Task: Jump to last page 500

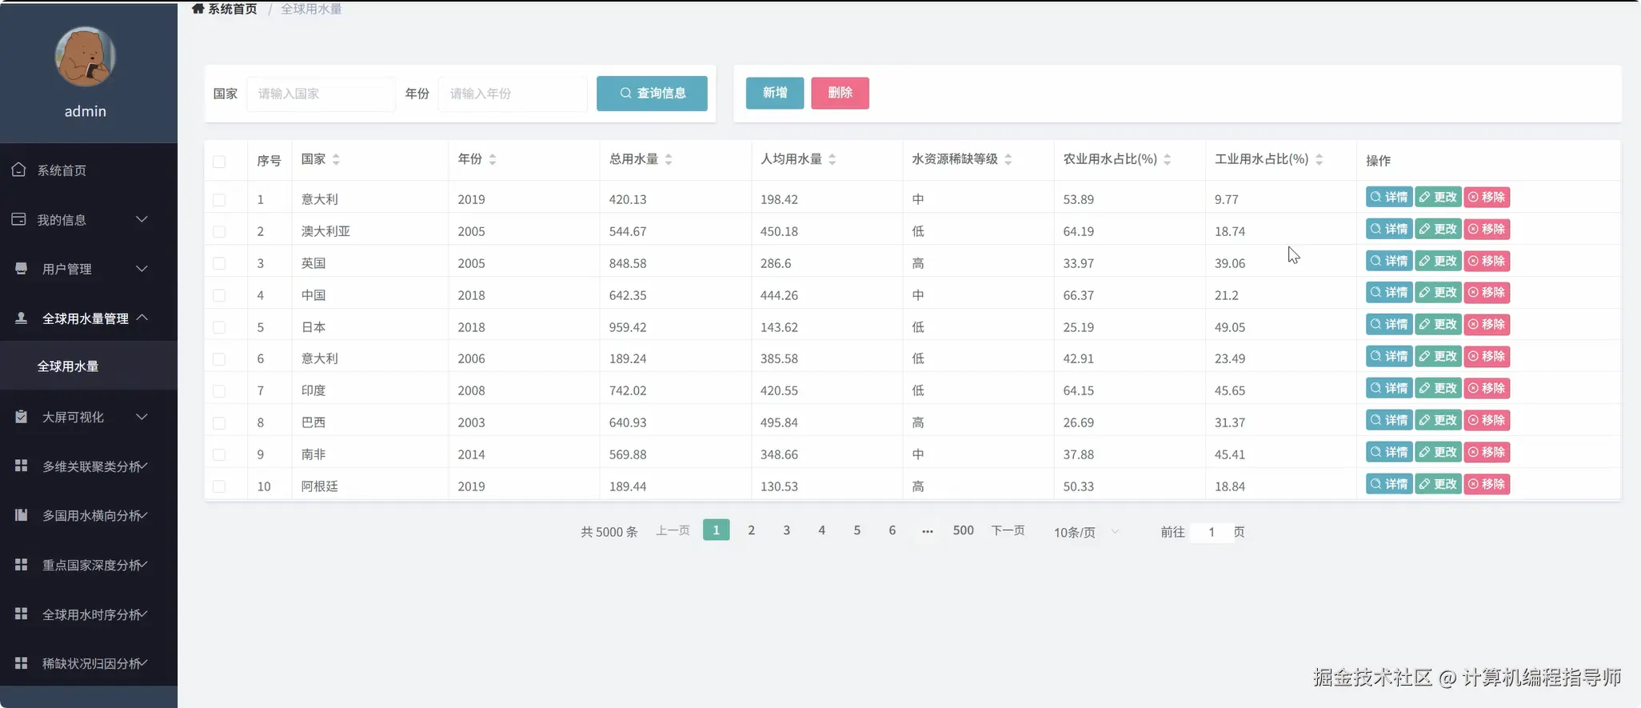Action: 963,530
